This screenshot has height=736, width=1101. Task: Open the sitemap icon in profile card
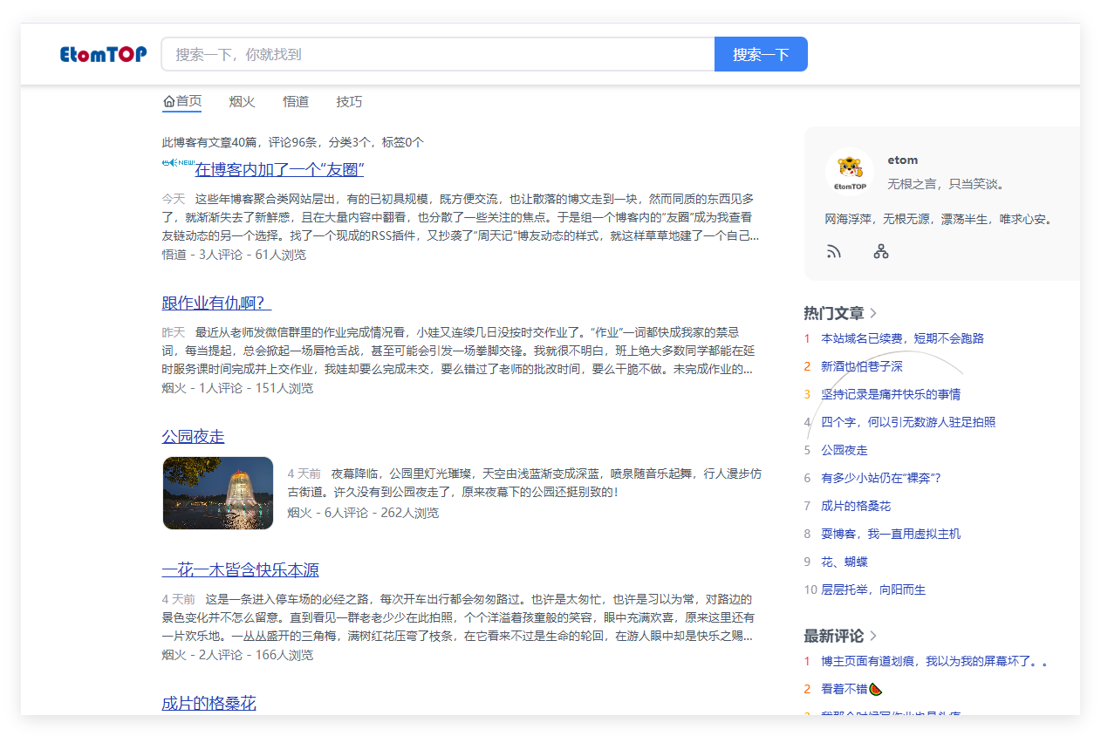coord(881,252)
